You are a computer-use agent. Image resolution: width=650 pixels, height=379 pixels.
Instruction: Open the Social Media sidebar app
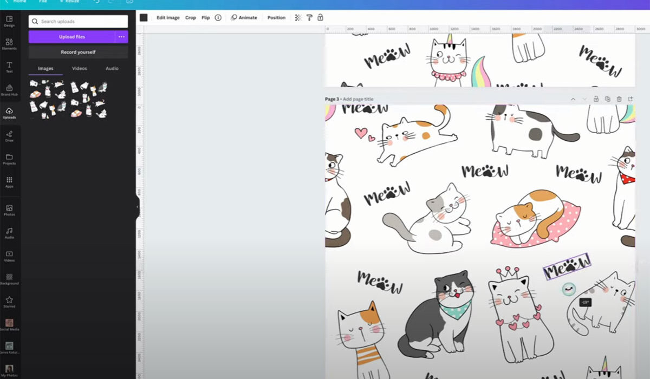tap(9, 325)
